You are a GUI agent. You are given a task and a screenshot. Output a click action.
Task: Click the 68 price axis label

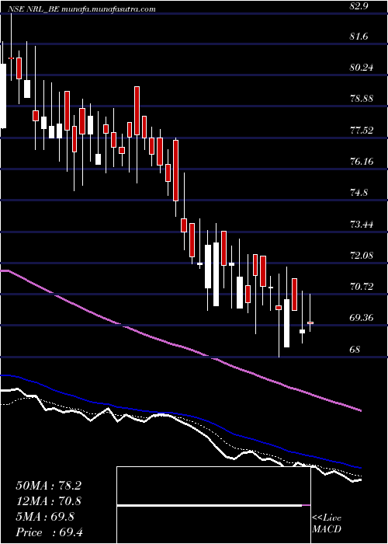(355, 350)
